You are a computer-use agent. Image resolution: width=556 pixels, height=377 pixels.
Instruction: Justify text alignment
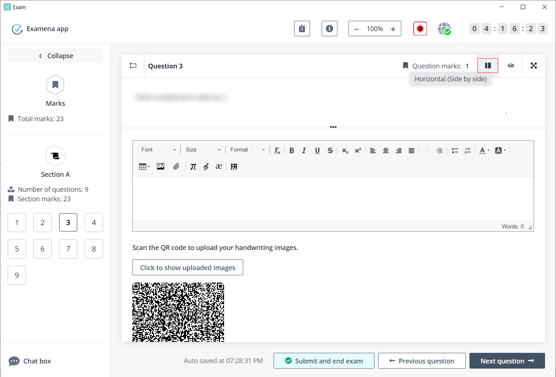pos(411,150)
